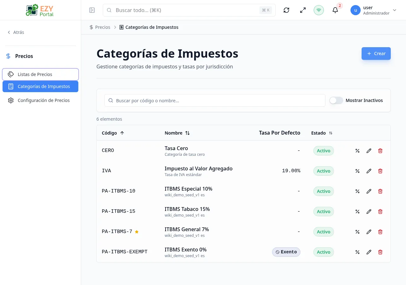This screenshot has width=406, height=285.
Task: Edit the PA-ITBMS-15 category
Action: [369, 212]
